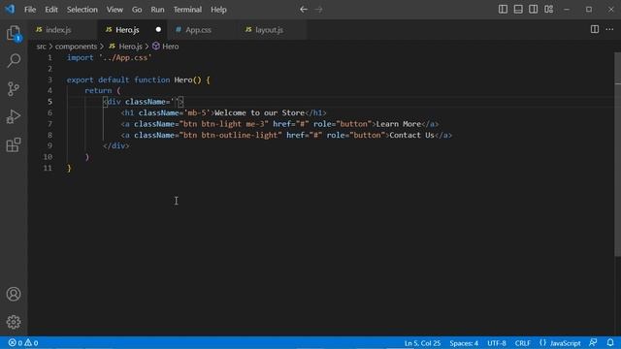The width and height of the screenshot is (621, 349).
Task: Click line number 9 in gutter
Action: [x=49, y=145]
